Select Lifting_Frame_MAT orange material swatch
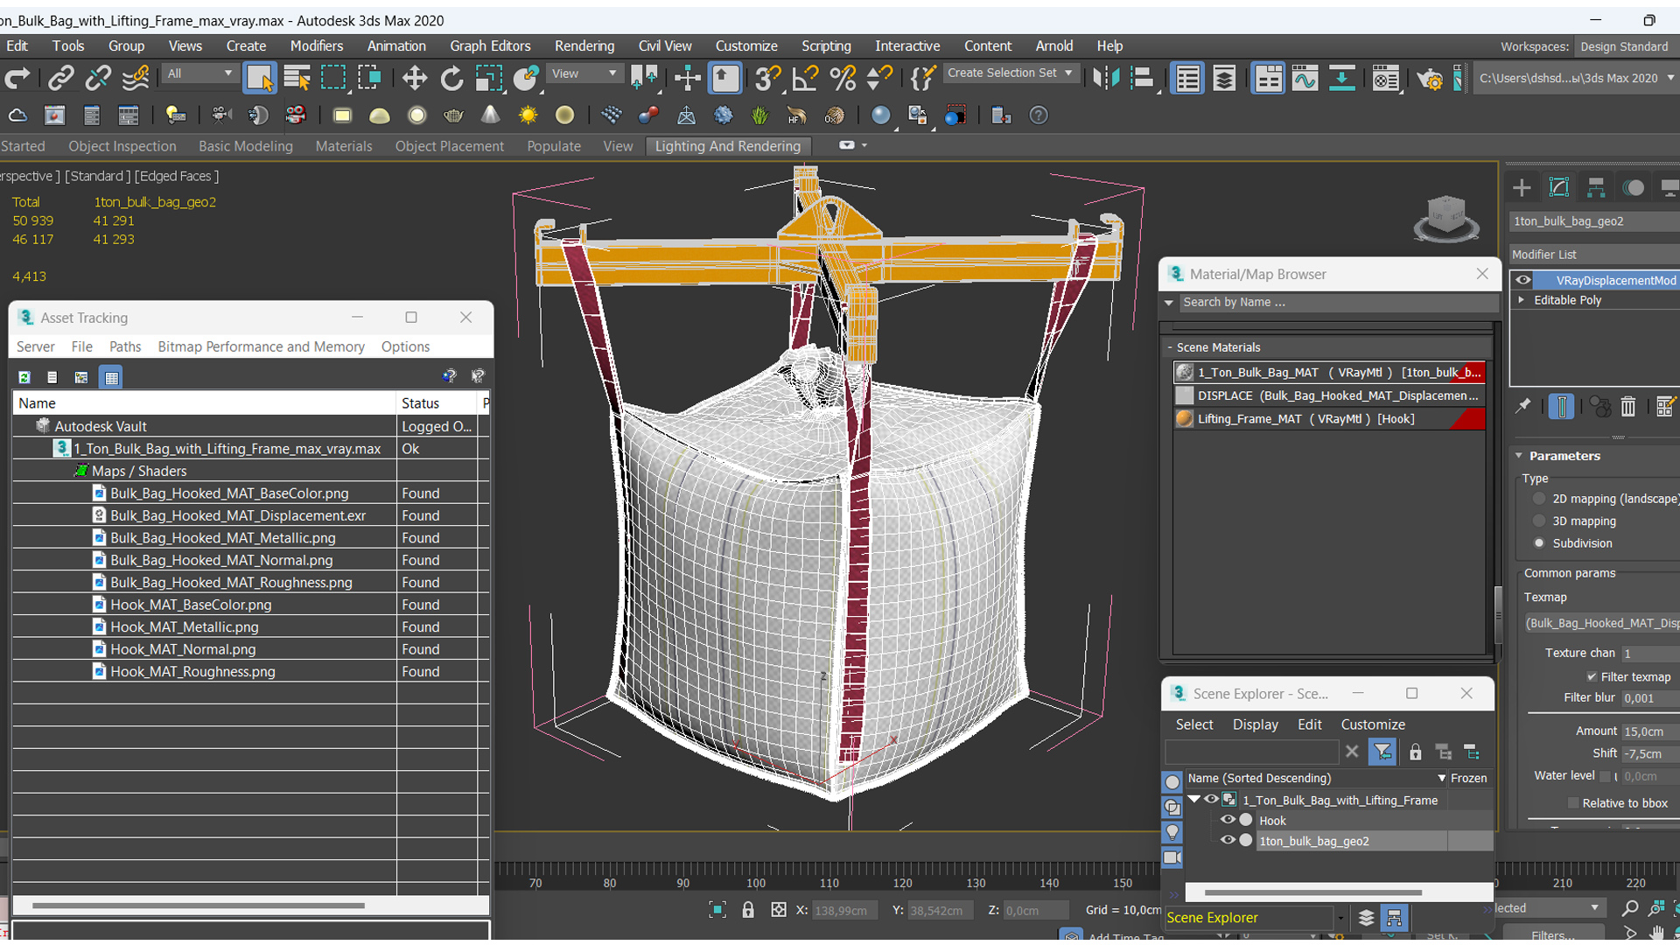The image size is (1680, 945). (1184, 419)
